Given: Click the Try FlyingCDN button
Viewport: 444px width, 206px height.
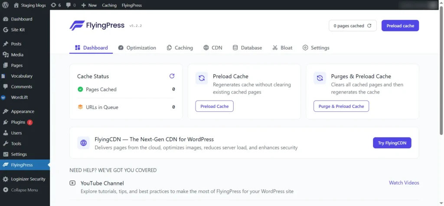Looking at the screenshot, I should (x=392, y=143).
